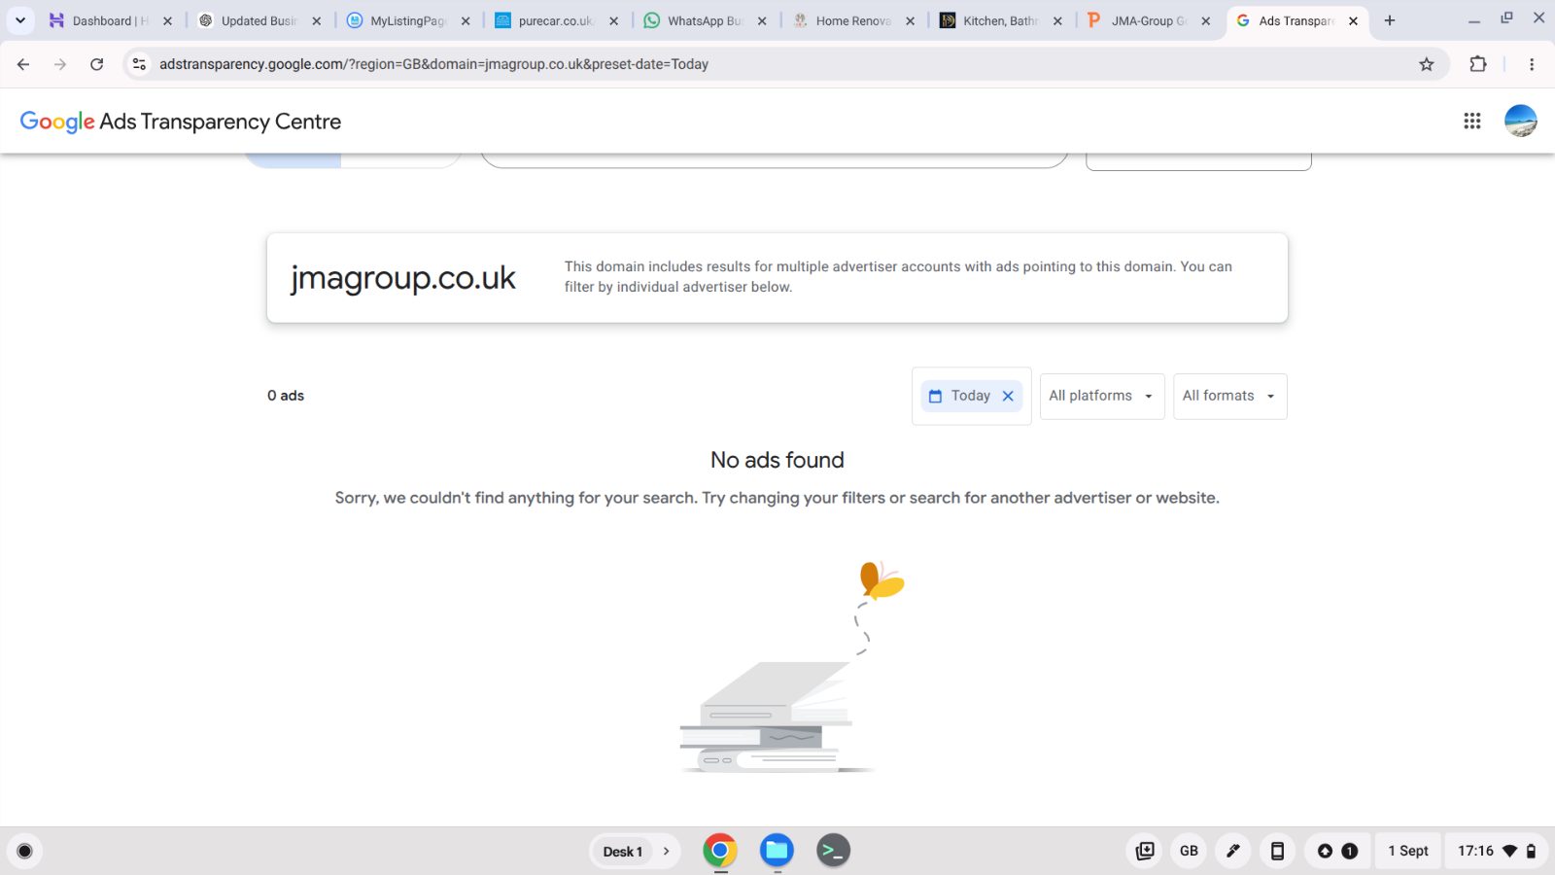Open quick settings from the clock
Image resolution: width=1555 pixels, height=875 pixels.
[x=1497, y=851]
